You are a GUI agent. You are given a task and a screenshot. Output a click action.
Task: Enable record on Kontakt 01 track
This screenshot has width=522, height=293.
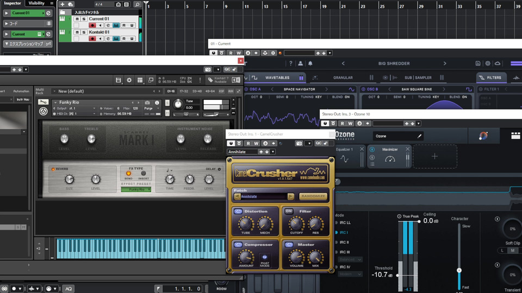[x=92, y=39]
